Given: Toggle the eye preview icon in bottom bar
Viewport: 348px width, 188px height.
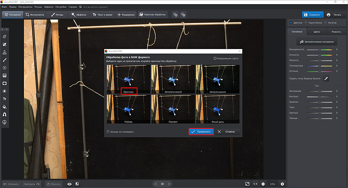Looking at the screenshot, I should click(69, 184).
